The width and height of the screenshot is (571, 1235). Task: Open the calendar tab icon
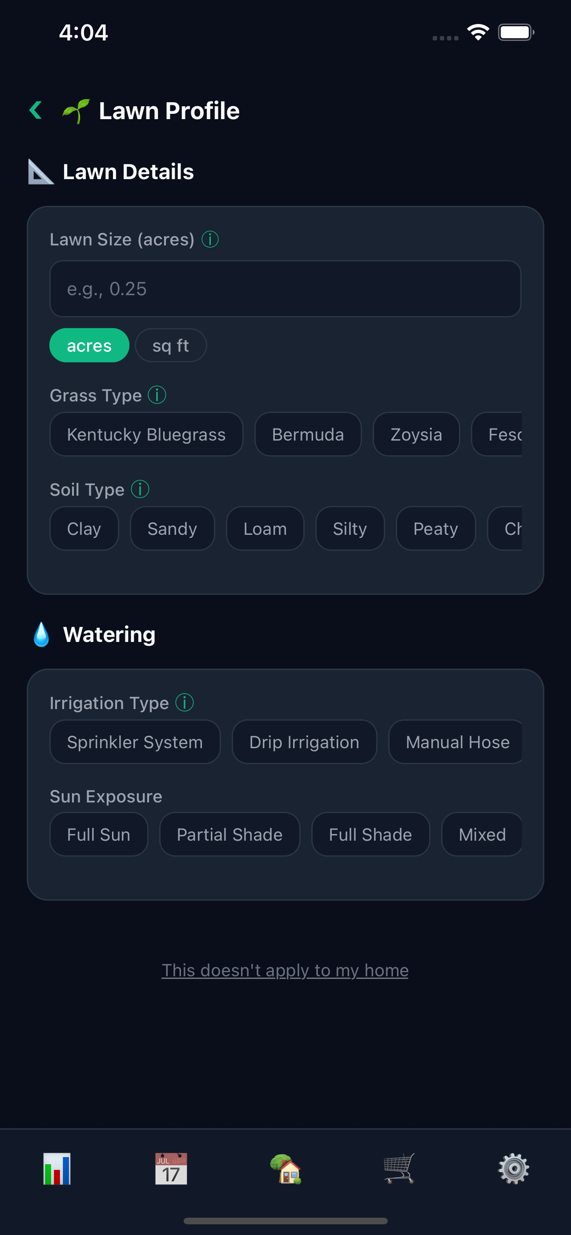(171, 1168)
